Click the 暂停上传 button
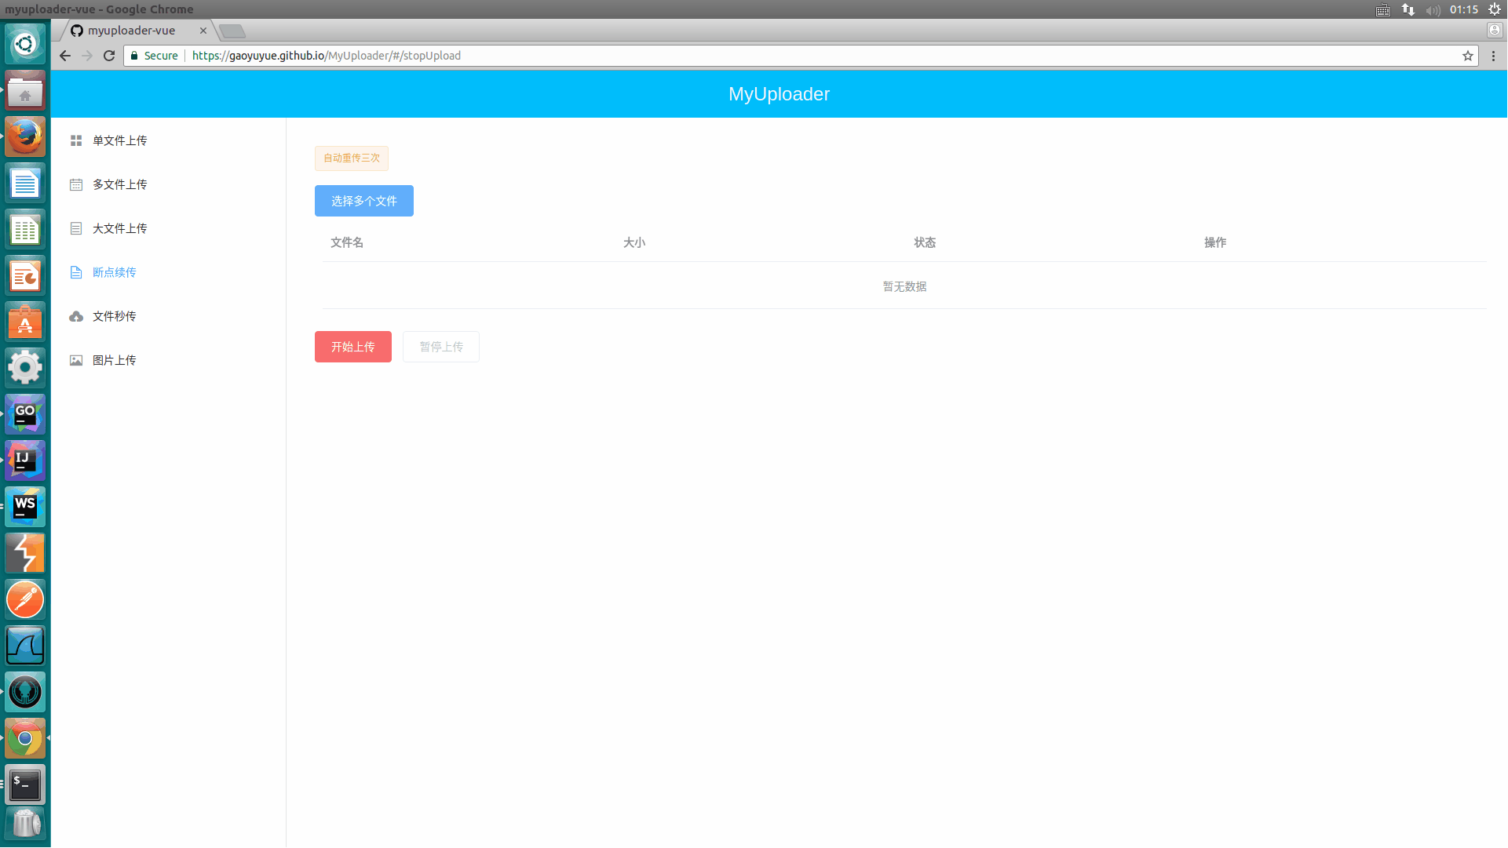1508x848 pixels. (x=440, y=347)
